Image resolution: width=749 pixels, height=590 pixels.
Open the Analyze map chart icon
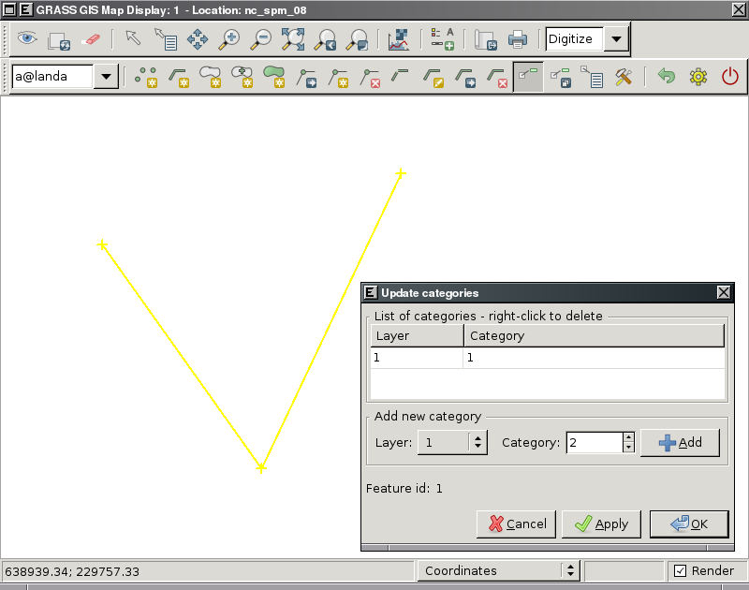click(399, 39)
